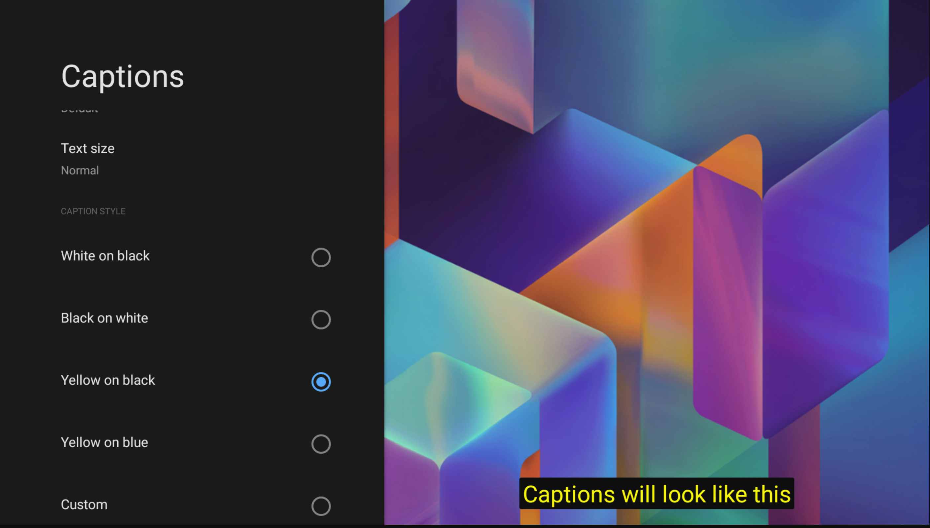Select the Yellow on blue radio button
This screenshot has height=528, width=930.
tap(321, 443)
